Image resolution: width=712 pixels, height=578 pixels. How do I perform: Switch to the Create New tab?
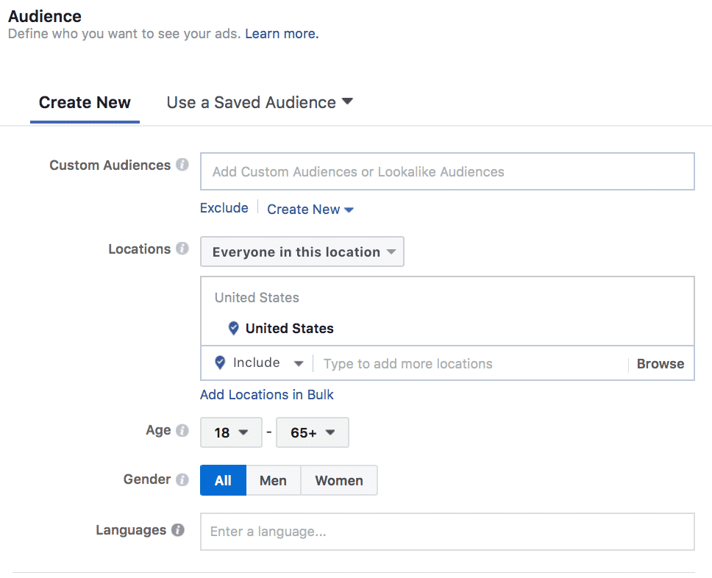pyautogui.click(x=85, y=103)
